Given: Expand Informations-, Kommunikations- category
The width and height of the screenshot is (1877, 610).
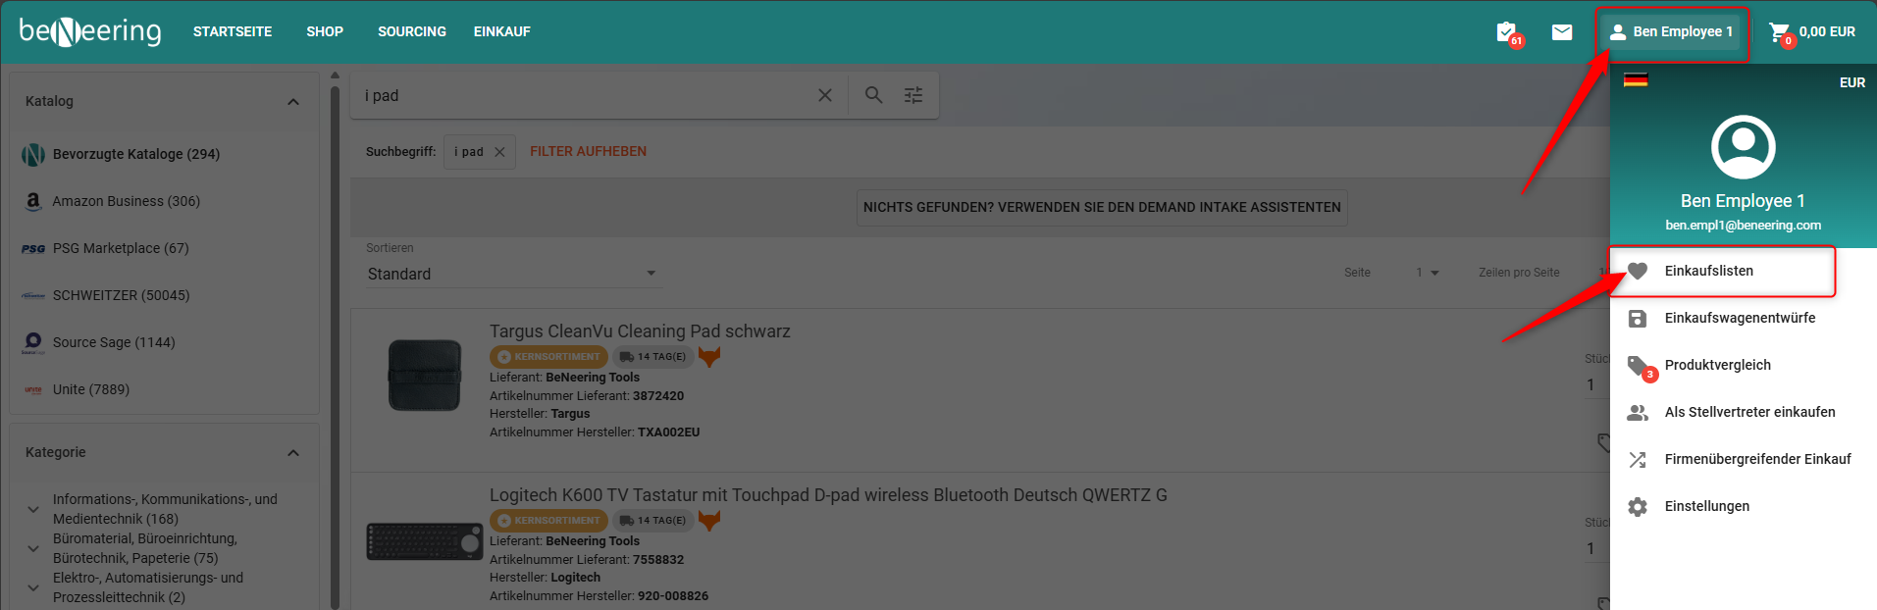Looking at the screenshot, I should tap(33, 509).
